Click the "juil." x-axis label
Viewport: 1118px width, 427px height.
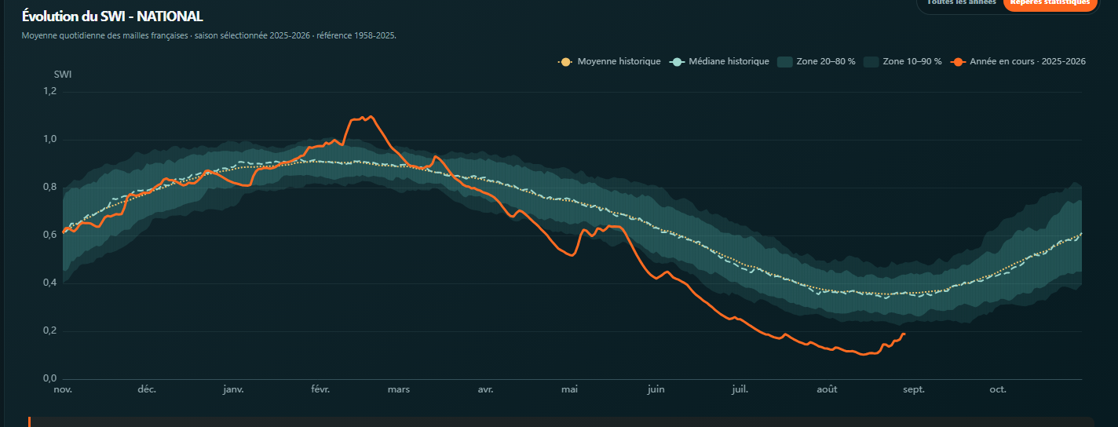740,389
